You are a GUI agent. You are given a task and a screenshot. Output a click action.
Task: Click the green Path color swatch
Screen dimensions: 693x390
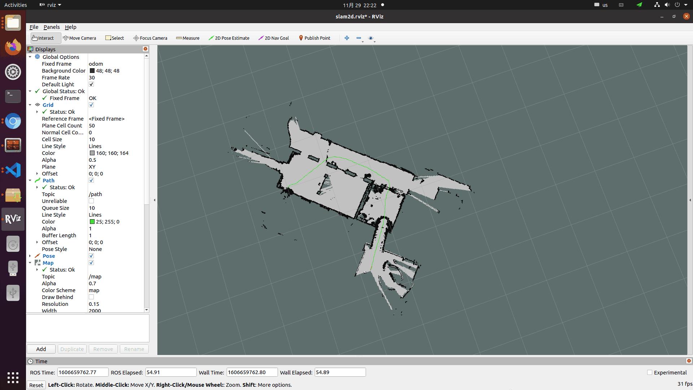[92, 222]
